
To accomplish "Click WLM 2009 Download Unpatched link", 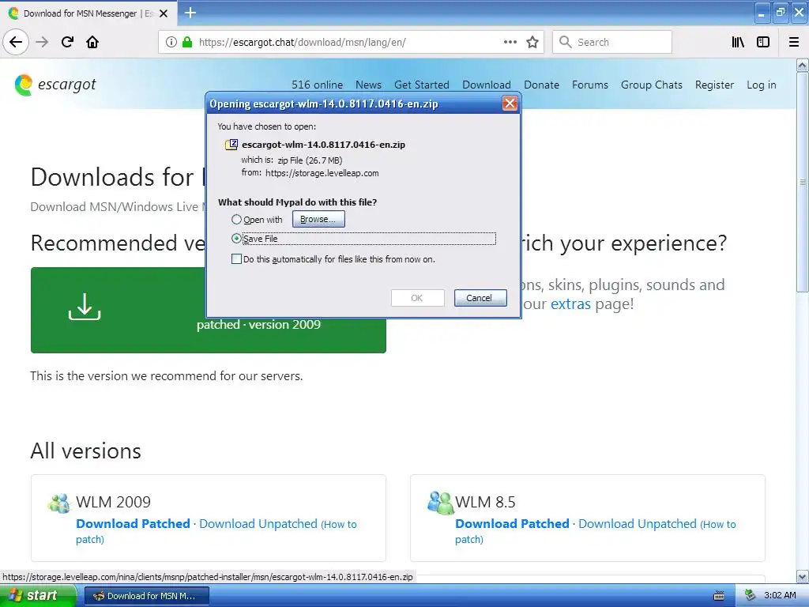I will click(258, 524).
